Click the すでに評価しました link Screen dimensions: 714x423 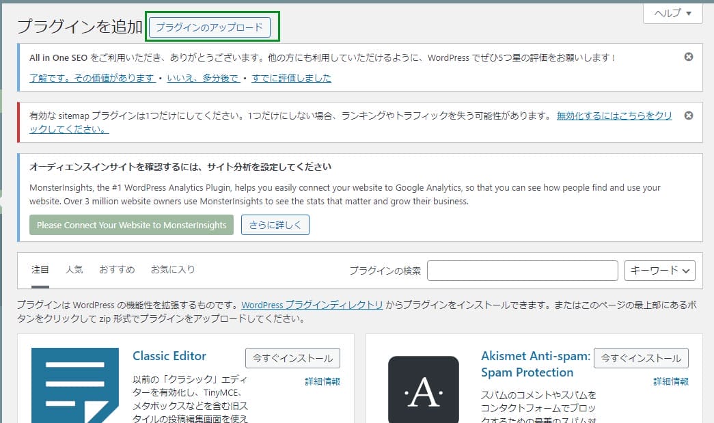pos(291,78)
